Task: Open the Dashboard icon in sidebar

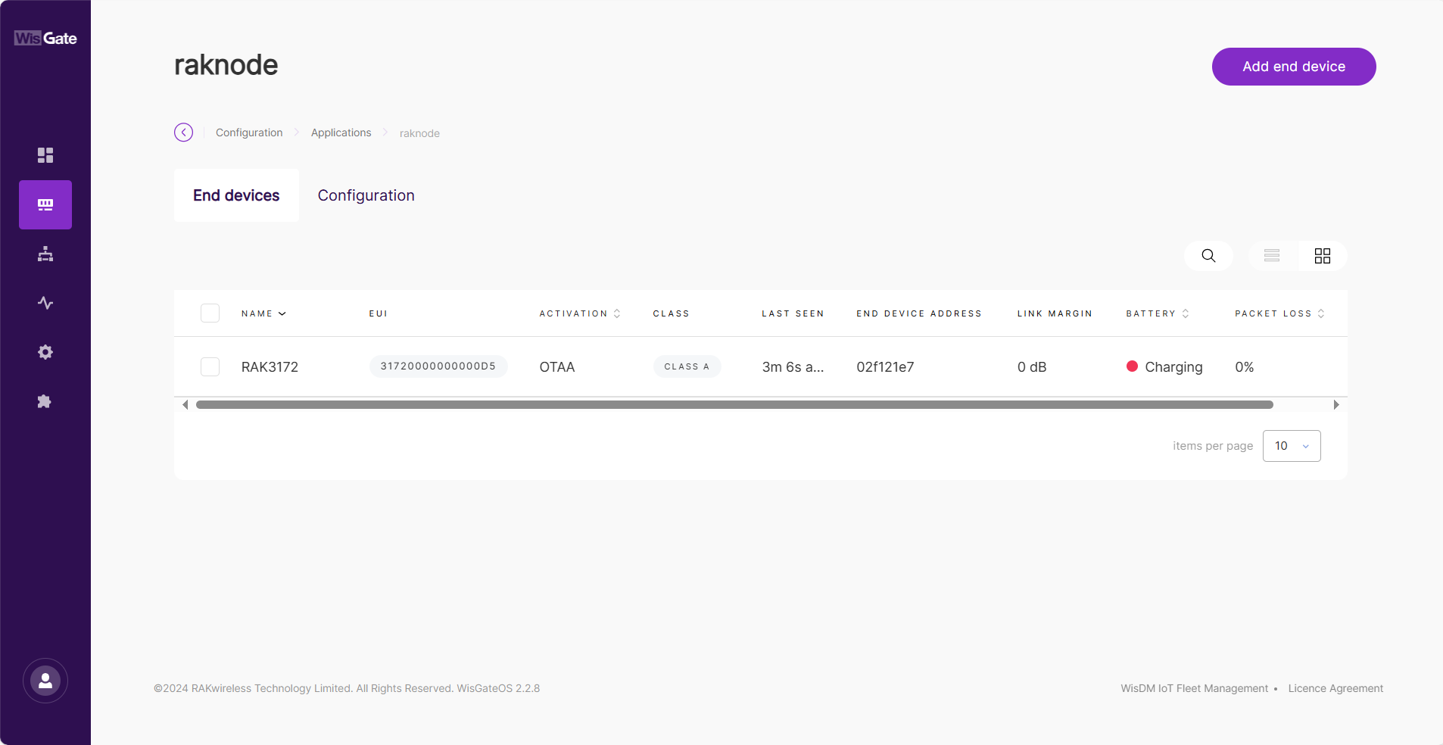Action: [45, 155]
